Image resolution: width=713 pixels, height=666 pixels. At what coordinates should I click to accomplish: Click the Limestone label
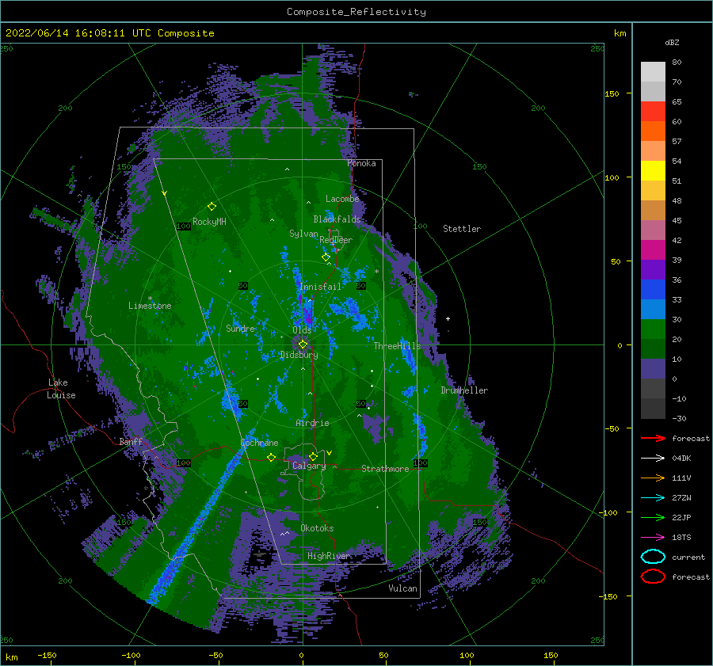tap(150, 306)
